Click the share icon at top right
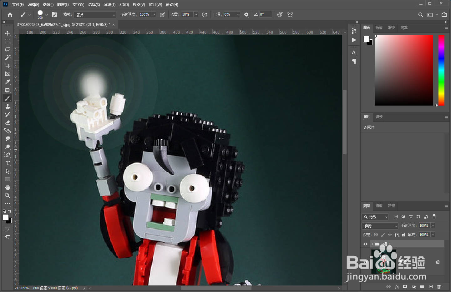This screenshot has width=451, height=292. coord(444,14)
